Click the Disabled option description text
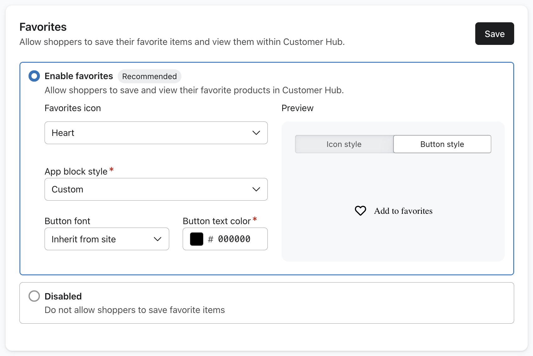The image size is (533, 356). point(135,310)
